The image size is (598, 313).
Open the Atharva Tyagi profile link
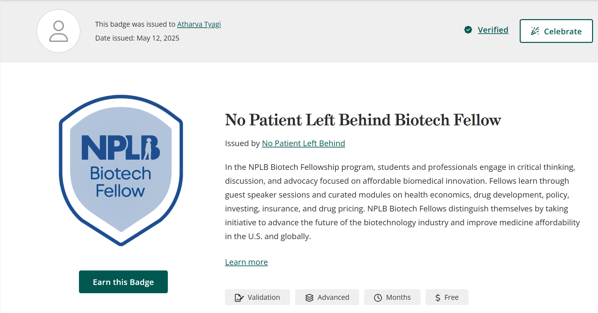pos(199,24)
